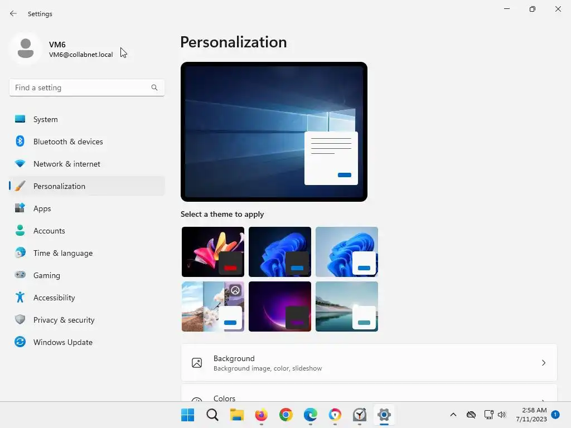Click the notification count badge
Image resolution: width=571 pixels, height=428 pixels.
(555, 415)
